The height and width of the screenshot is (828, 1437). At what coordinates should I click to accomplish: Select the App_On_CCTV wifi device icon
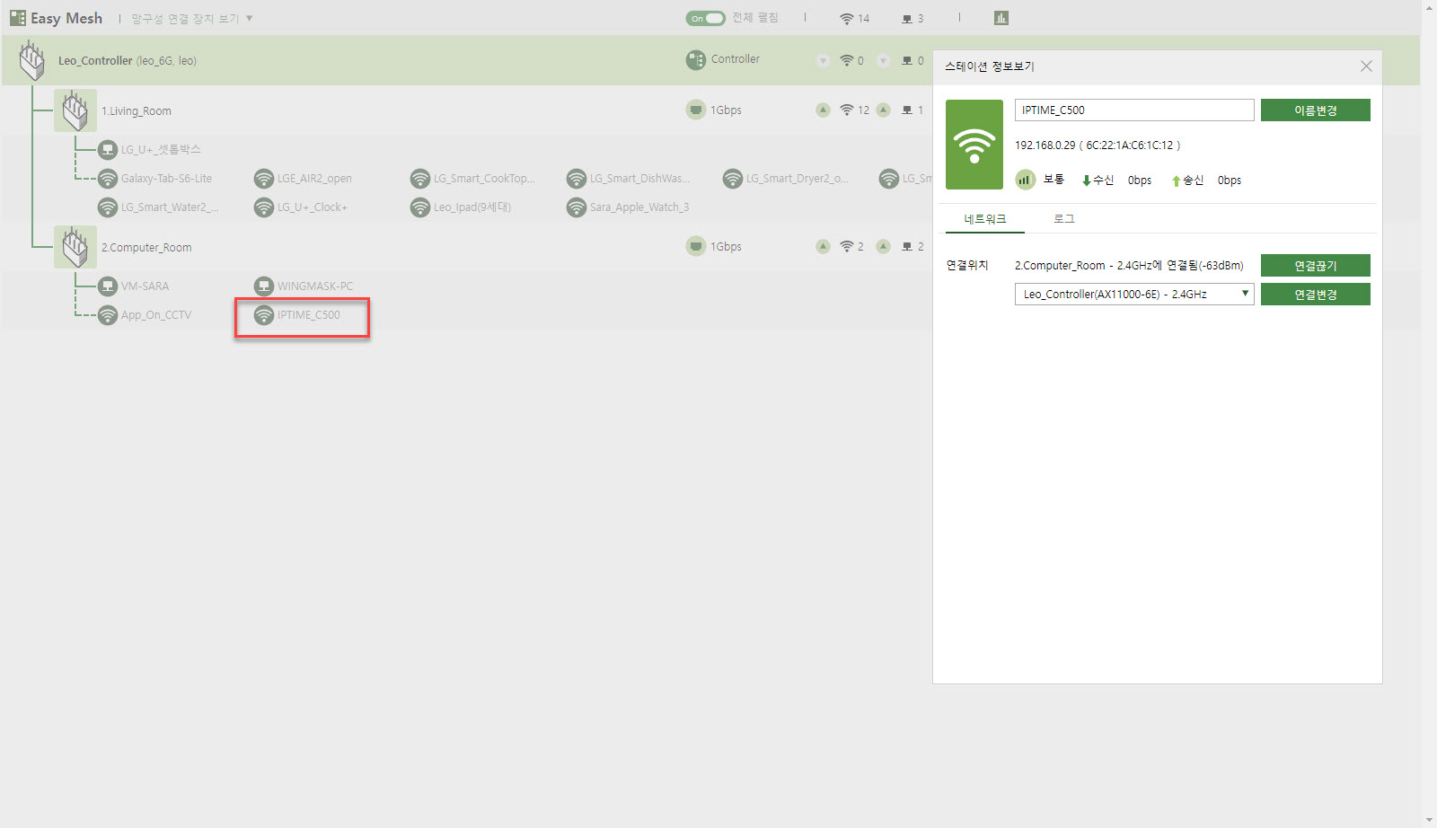108,315
